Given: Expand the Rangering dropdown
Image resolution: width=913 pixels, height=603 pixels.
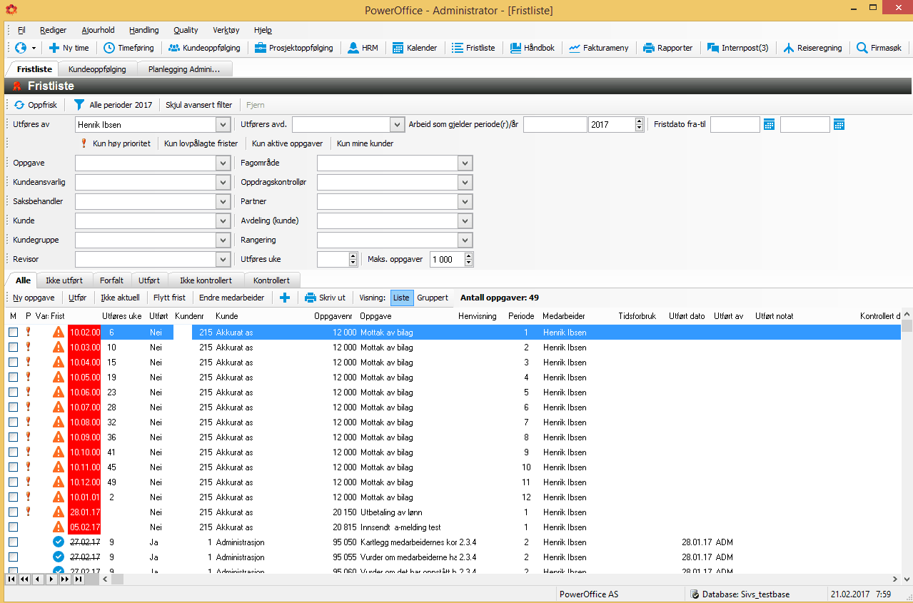Looking at the screenshot, I should 465,240.
